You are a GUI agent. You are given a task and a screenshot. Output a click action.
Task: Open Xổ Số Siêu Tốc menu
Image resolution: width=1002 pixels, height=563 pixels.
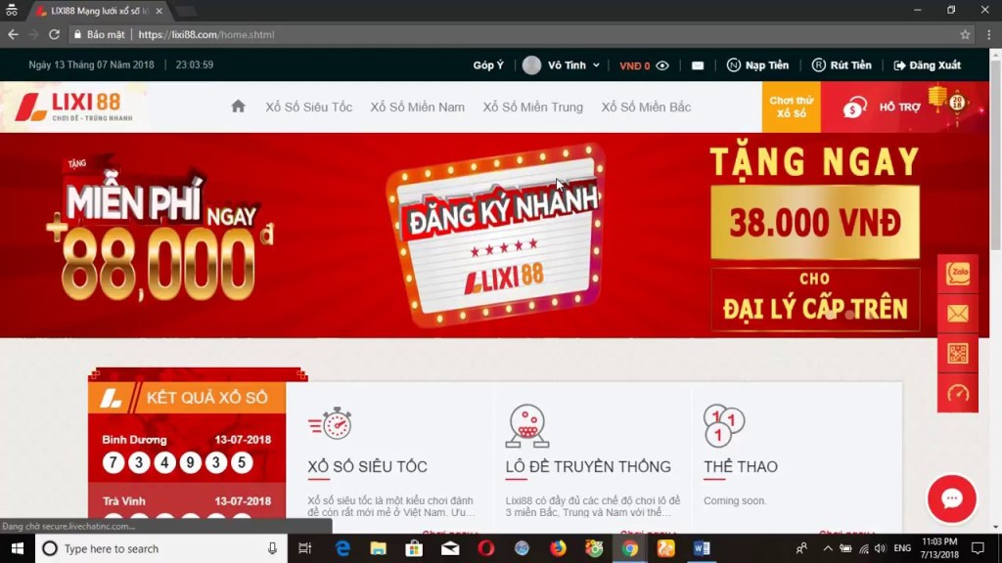[x=308, y=107]
